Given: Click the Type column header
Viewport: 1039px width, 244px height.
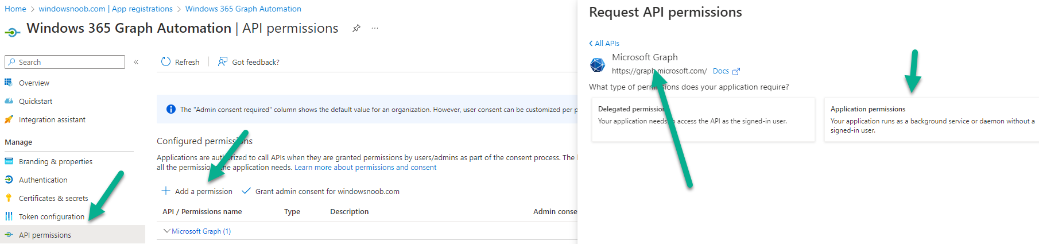Looking at the screenshot, I should pos(292,211).
